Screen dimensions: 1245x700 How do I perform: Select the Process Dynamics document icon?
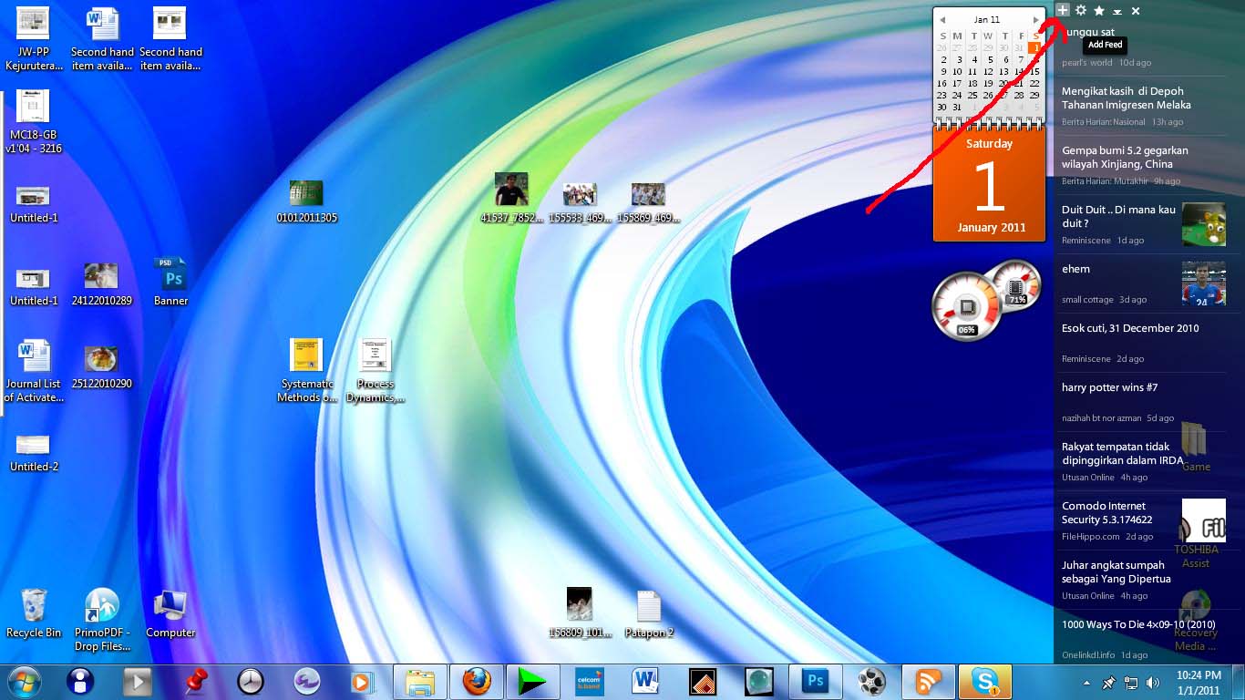[376, 371]
